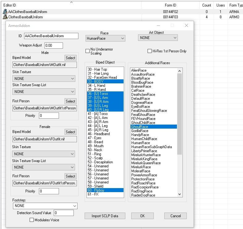Select 51 - Ring biped slot

tap(105, 154)
